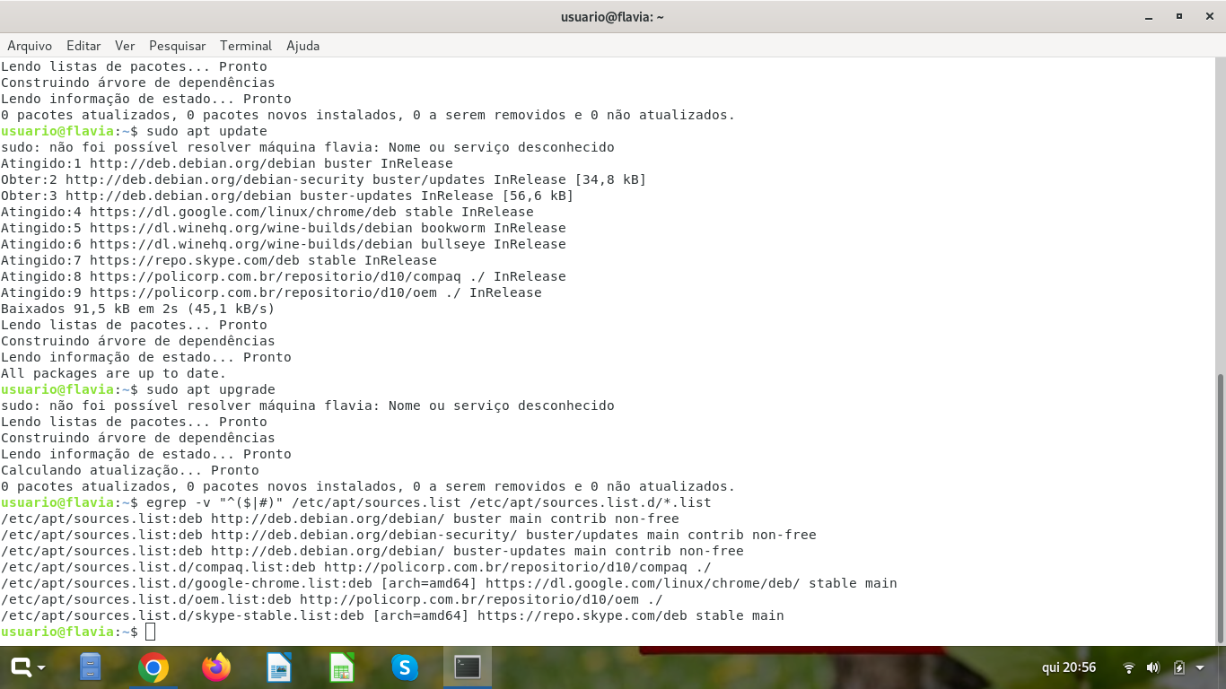Viewport: 1226px width, 689px height.
Task: Open LibreOffice Calc from taskbar
Action: tap(342, 667)
